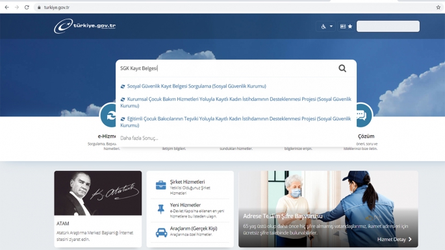This screenshot has height=250, width=445.
Task: Click the Şirket Hizmetleri briefcase icon
Action: click(161, 185)
